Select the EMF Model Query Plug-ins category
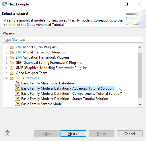Screen dimensions: 146x141 pos(36,47)
